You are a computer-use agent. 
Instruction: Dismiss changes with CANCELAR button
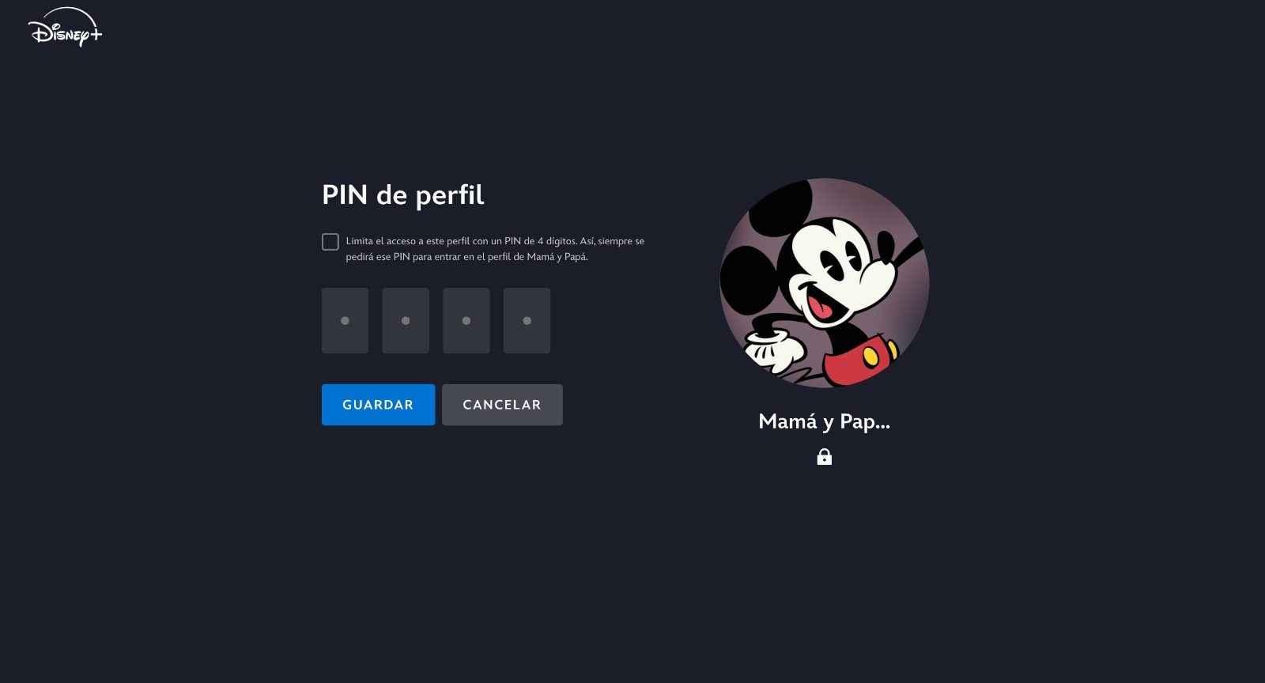pos(502,405)
